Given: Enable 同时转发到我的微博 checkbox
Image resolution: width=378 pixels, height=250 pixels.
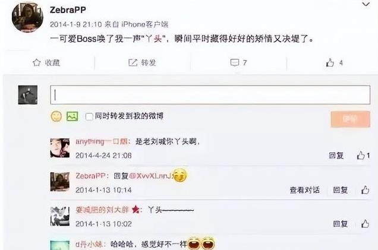Looking at the screenshot, I should click(89, 116).
